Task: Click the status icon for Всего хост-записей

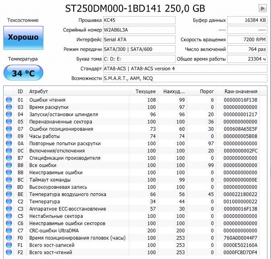Action: click(9, 245)
